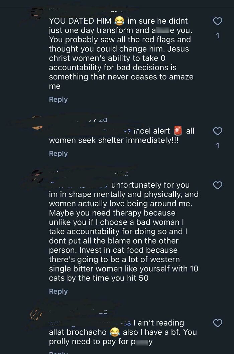Heart the "I ain't reading allat" comment
The width and height of the screenshot is (234, 354).
[218, 323]
